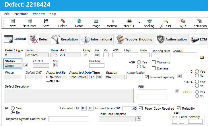Click the New toolbar icon
Screen dimensions: 208x126
13,21
